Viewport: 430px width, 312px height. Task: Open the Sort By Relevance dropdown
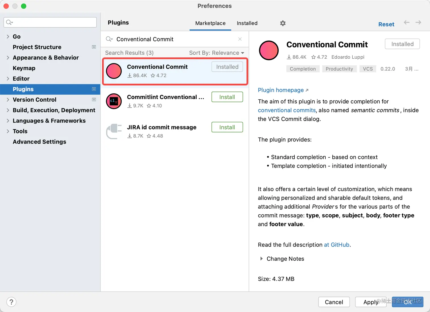(x=216, y=53)
